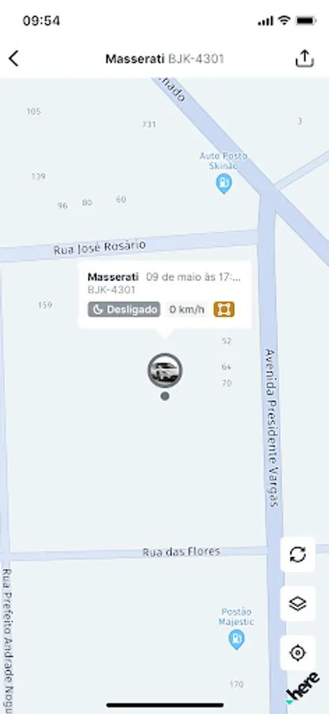Tap the Rua das Flores street label
329x714 pixels.
(181, 552)
